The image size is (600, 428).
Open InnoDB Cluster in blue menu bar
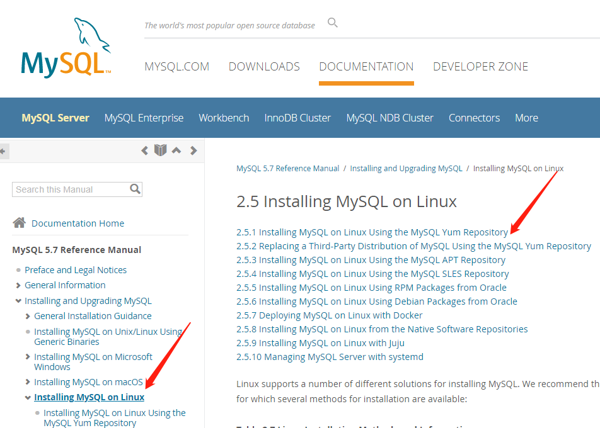tap(297, 118)
